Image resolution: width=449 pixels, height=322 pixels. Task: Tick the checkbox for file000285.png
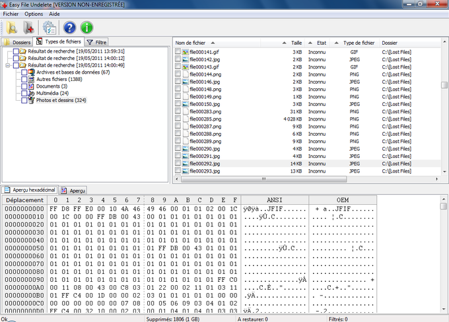point(178,119)
